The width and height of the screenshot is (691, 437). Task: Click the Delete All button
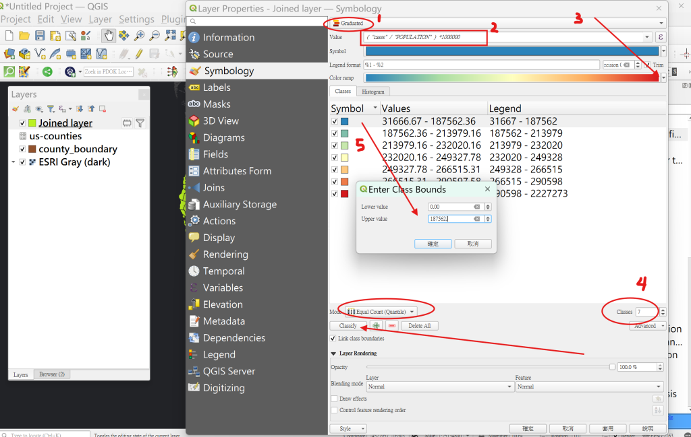(x=419, y=326)
